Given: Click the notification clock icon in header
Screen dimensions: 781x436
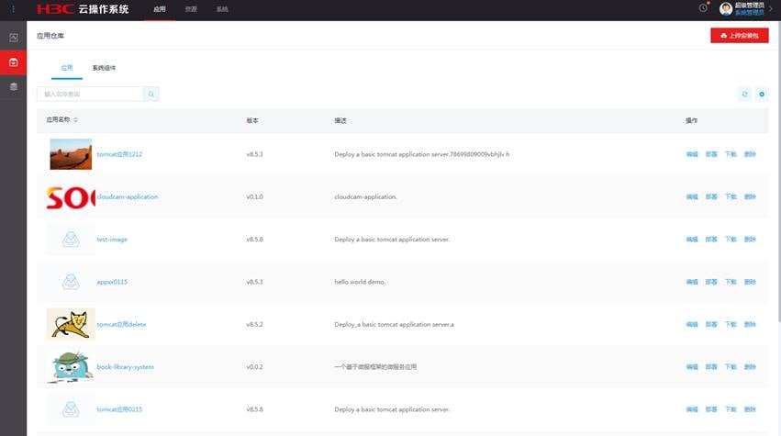Looking at the screenshot, I should pyautogui.click(x=703, y=8).
